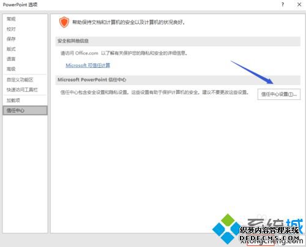Select the highlighted 信任中心 category
This screenshot has width=306, height=247.
[25, 110]
